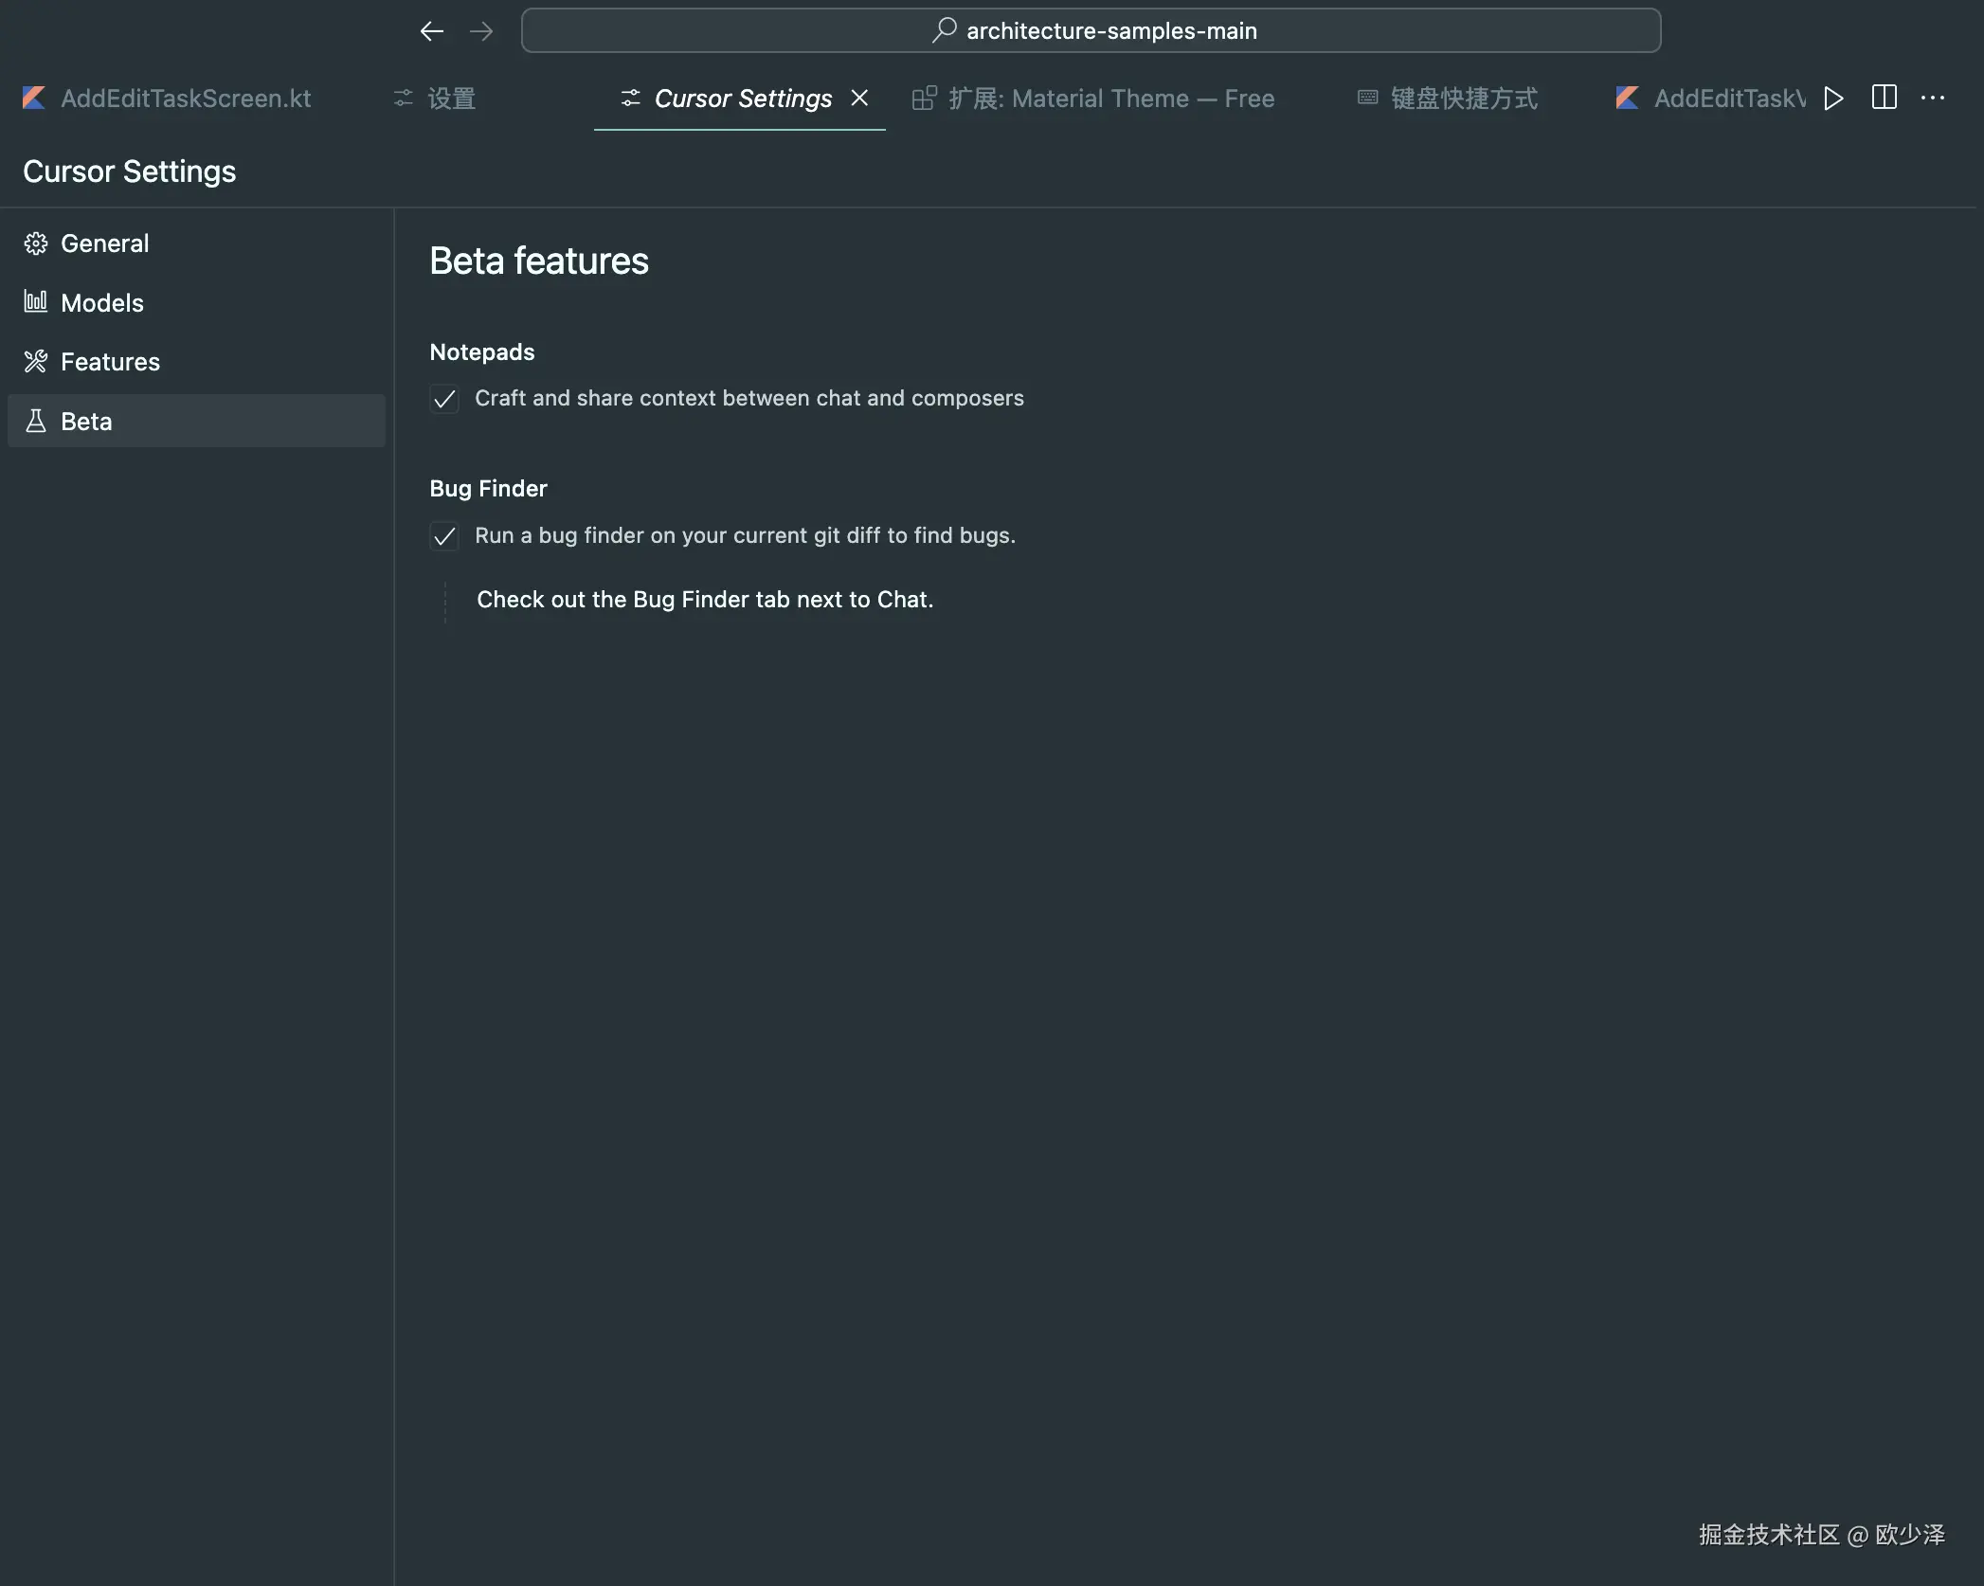
Task: Select the Models settings section
Action: tap(101, 303)
